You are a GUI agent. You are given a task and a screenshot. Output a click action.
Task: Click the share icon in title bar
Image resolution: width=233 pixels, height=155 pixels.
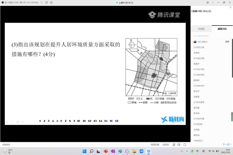click(x=47, y=3)
